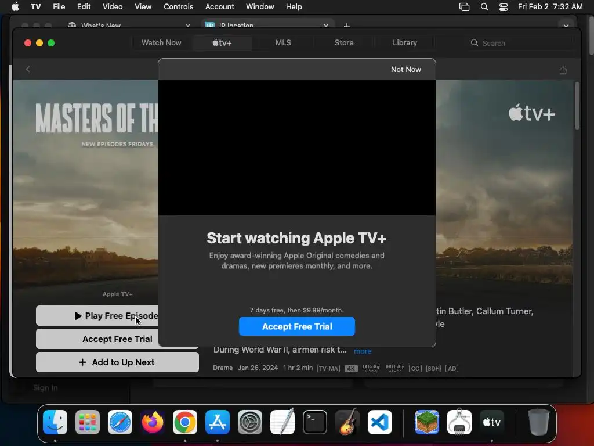Switch to the MLS tab
The width and height of the screenshot is (594, 446).
coord(283,43)
